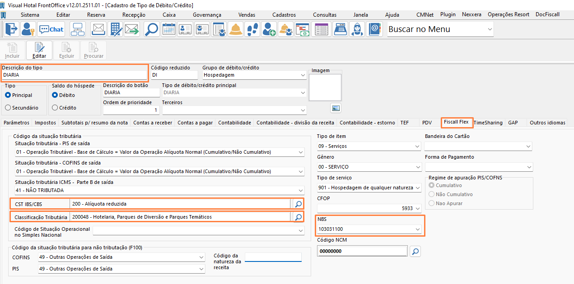Image resolution: width=574 pixels, height=284 pixels.
Task: Click the Descrição do tipo field
Action: 75,75
